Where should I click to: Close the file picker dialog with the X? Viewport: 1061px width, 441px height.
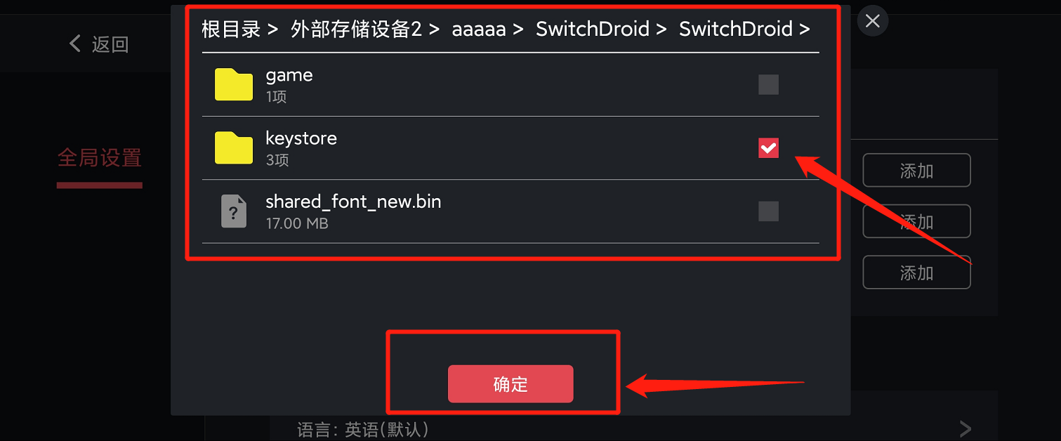pos(873,21)
